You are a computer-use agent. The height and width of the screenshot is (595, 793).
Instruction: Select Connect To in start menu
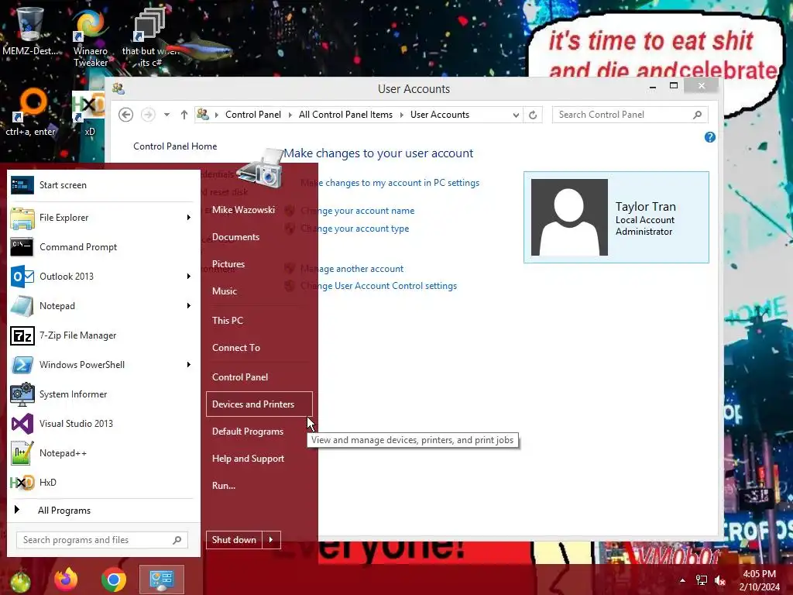[236, 348]
